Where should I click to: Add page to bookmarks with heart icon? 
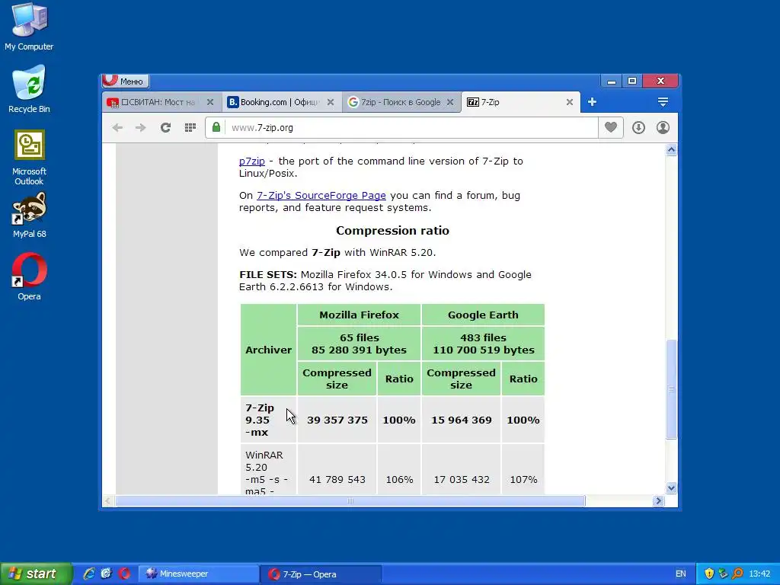[611, 127]
